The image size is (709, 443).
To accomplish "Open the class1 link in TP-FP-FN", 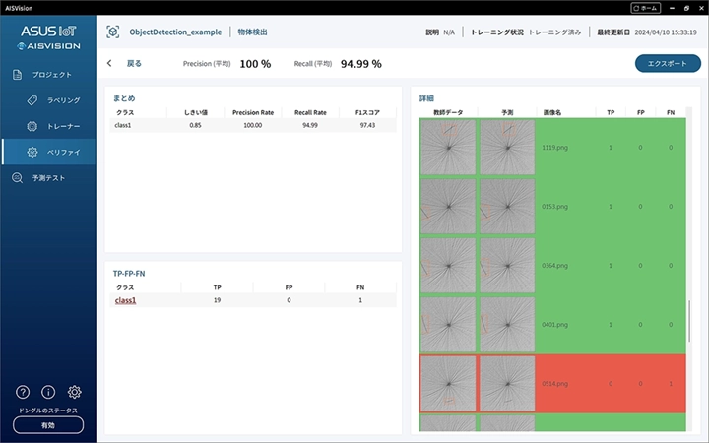I will pos(125,300).
